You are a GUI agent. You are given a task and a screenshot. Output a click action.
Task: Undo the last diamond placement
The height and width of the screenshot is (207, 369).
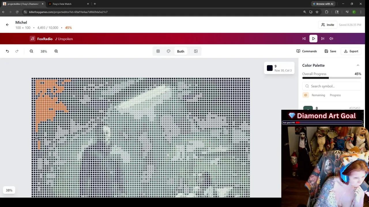[x=7, y=51]
